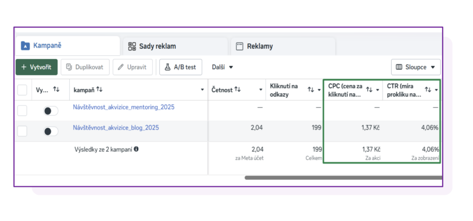Sort by the Četnost column arrows
Image resolution: width=473 pixels, height=221 pixels.
238,90
